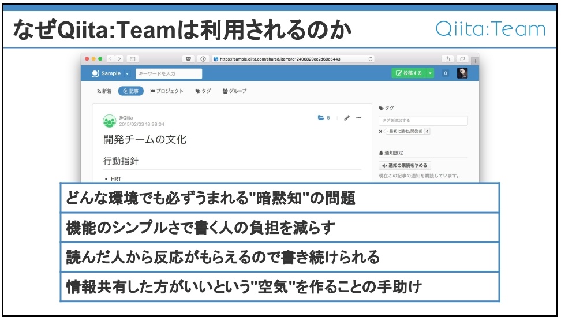Image resolution: width=561 pixels, height=320 pixels.
Task: Go back with the browser back arrow
Action: (x=111, y=59)
